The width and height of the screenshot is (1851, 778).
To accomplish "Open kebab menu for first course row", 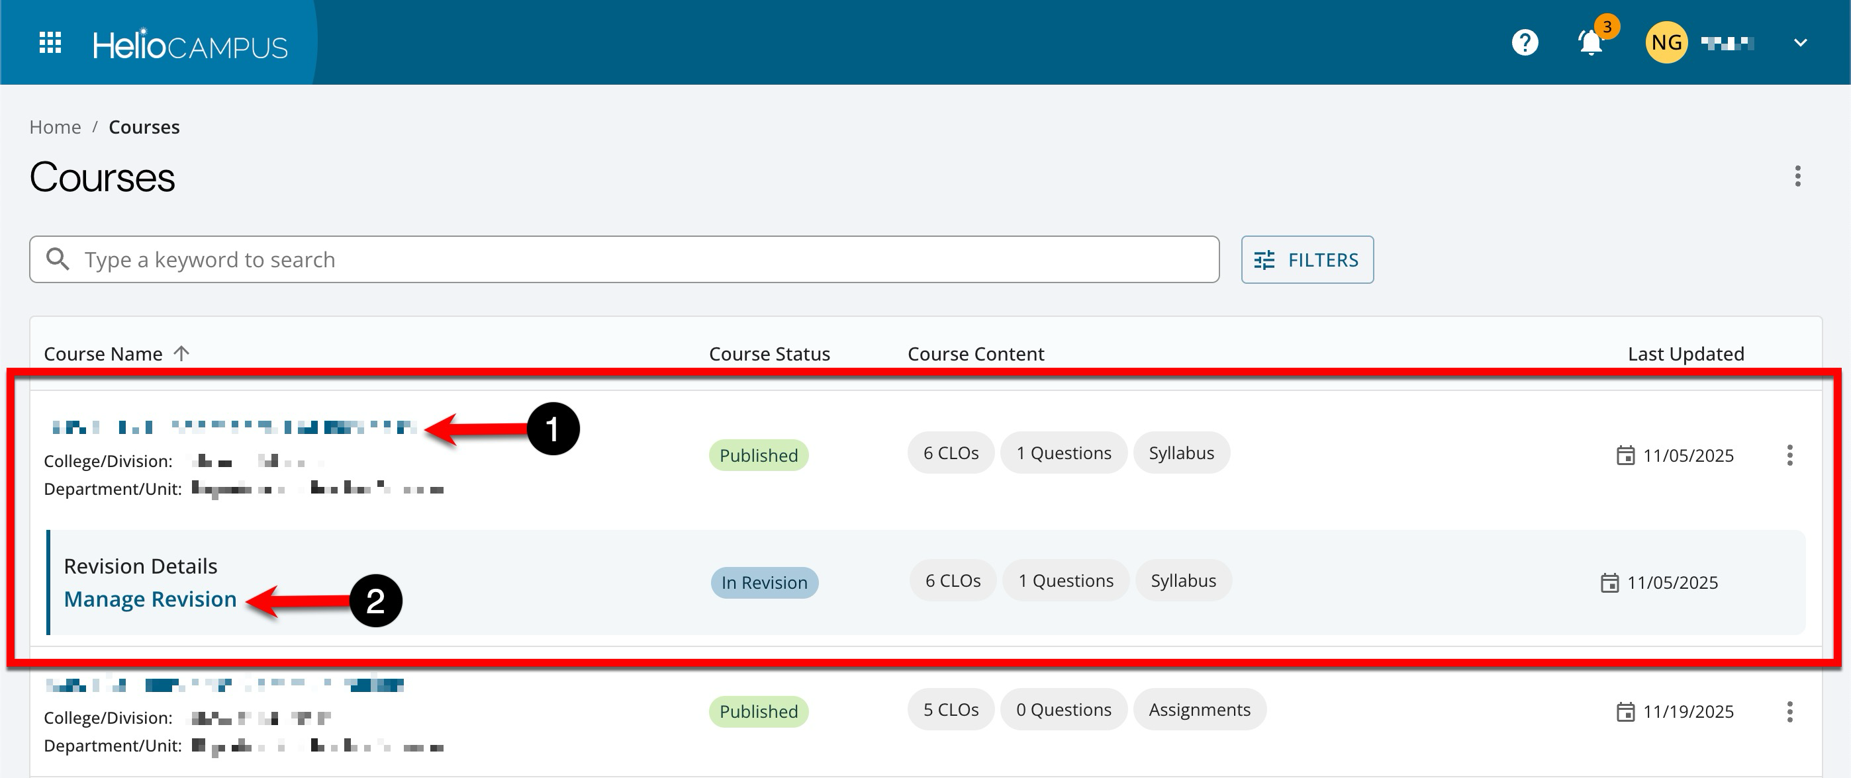I will 1789,454.
